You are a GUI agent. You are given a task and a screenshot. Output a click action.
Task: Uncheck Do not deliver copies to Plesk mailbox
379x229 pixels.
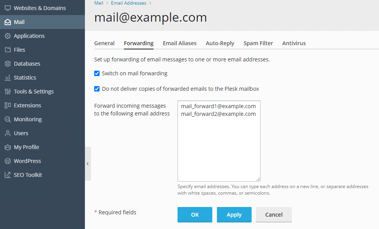click(x=96, y=88)
